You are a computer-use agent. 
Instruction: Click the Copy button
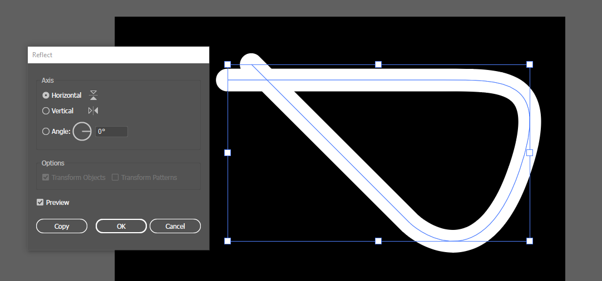click(x=62, y=226)
